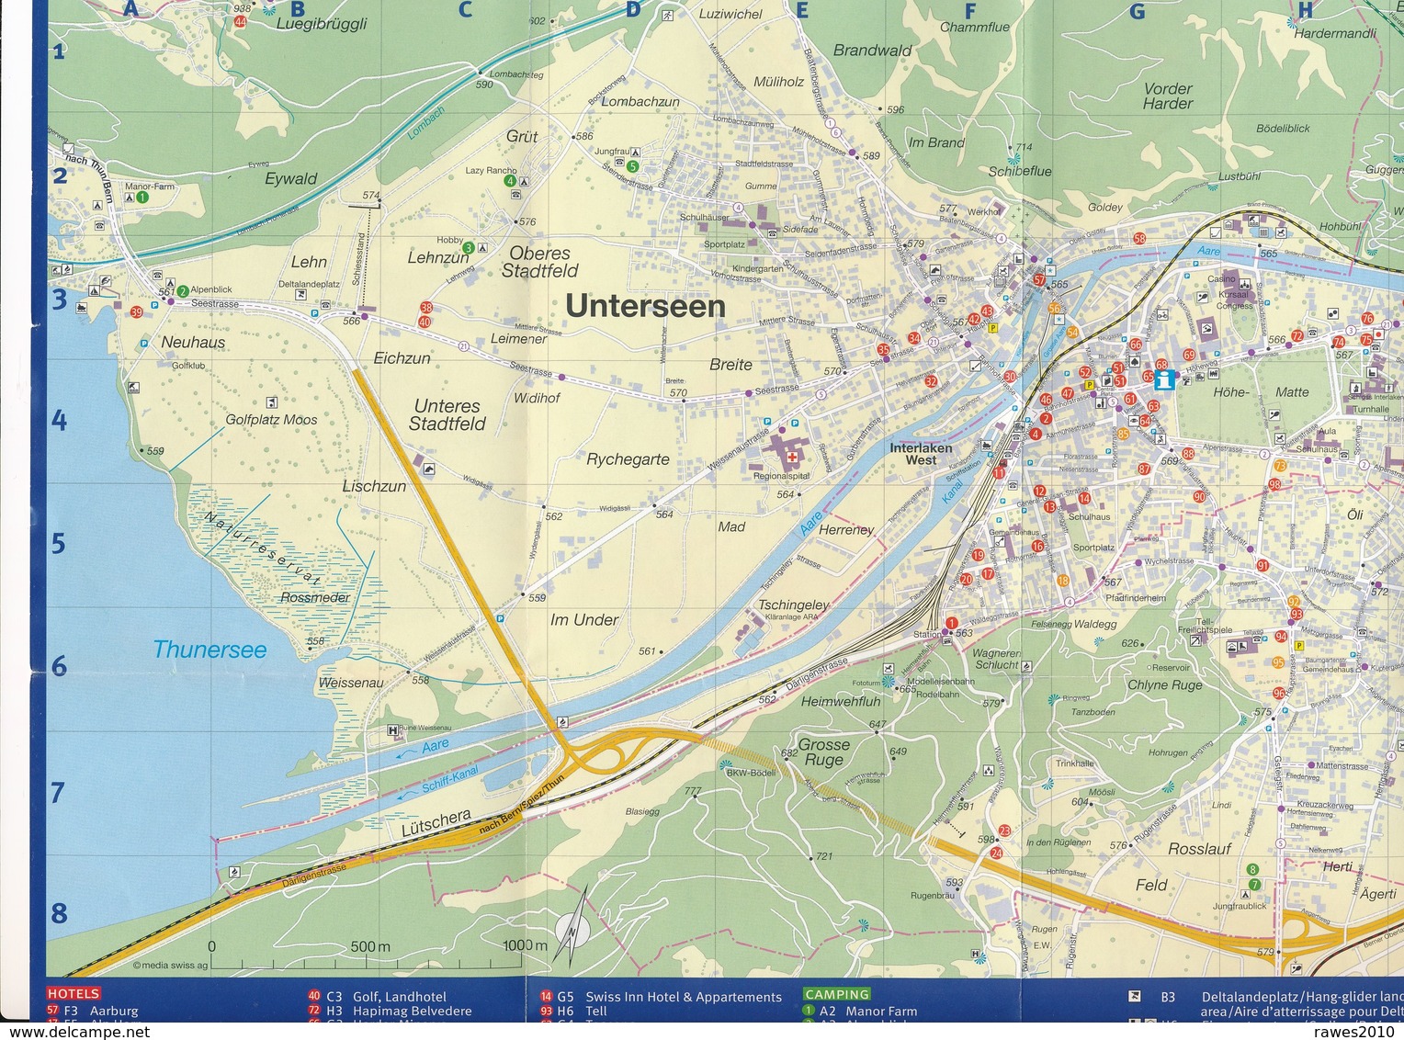Click the 'Rychegarte' label
This screenshot has height=1040, width=1404.
pos(628,459)
